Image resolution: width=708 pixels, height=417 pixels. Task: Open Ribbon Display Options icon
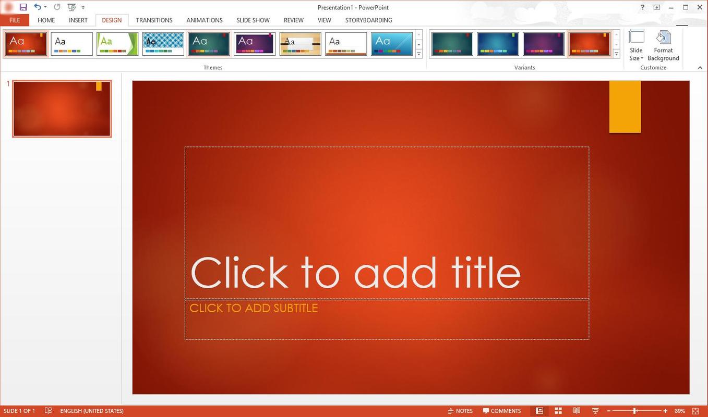[657, 7]
